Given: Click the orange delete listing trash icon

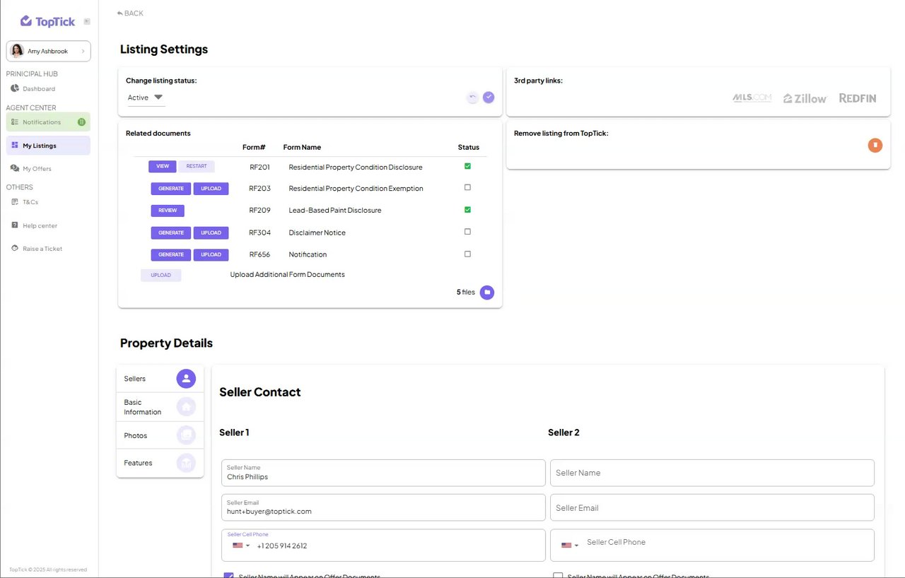Looking at the screenshot, I should pyautogui.click(x=875, y=145).
